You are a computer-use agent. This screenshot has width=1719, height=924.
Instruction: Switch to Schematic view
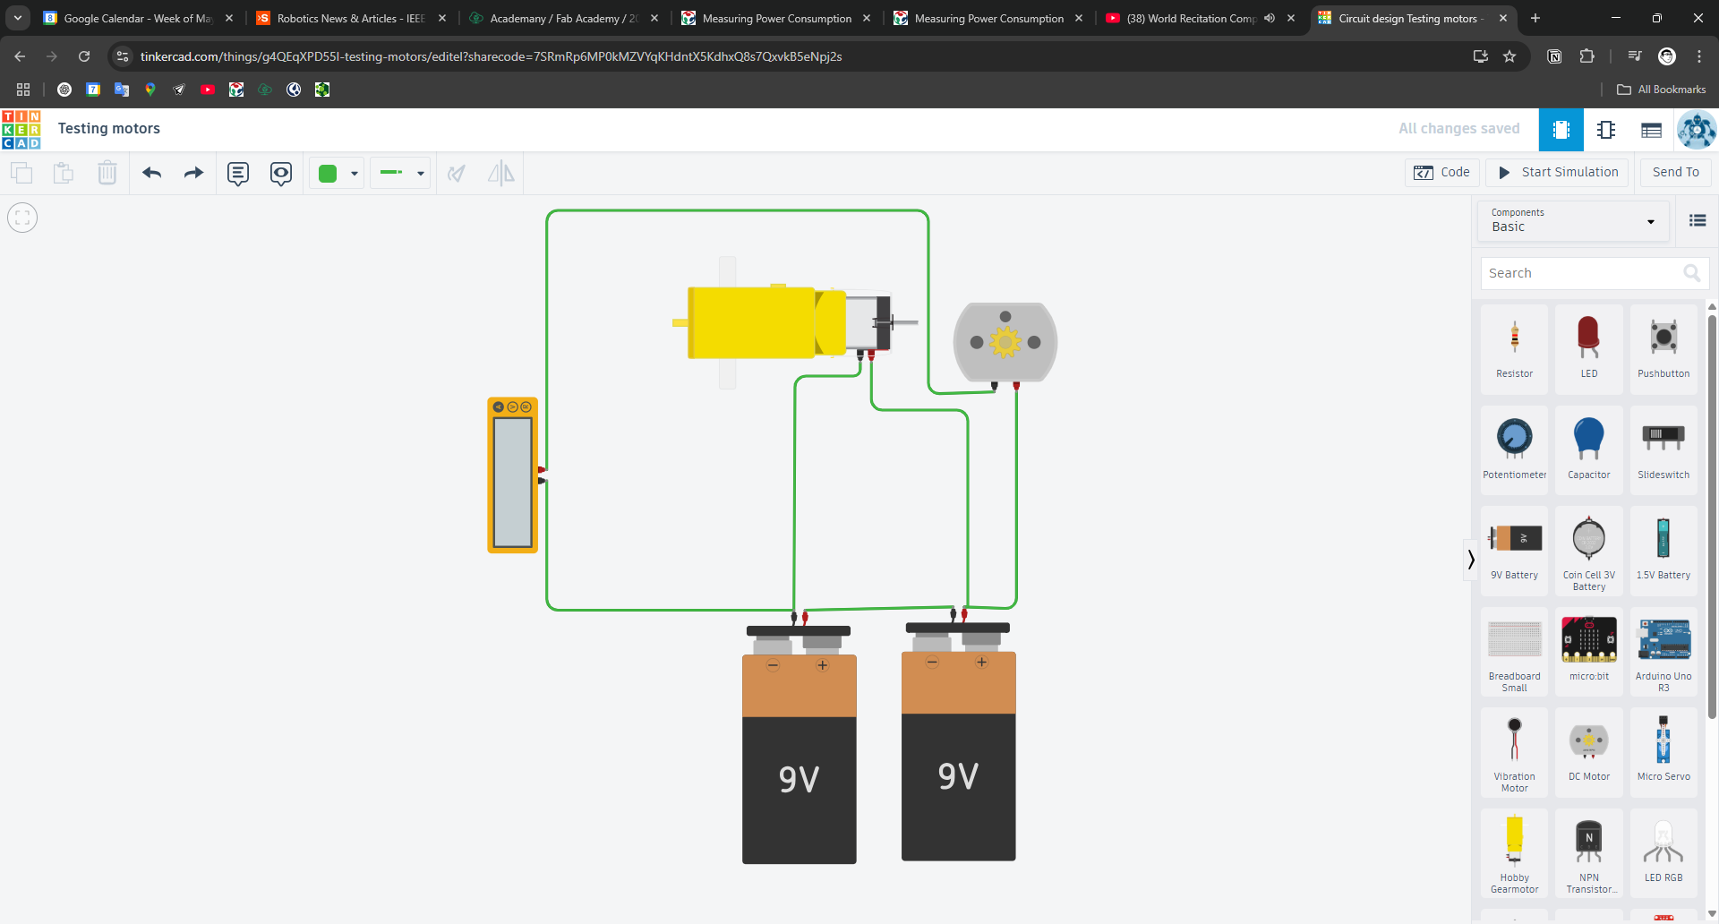pyautogui.click(x=1606, y=130)
